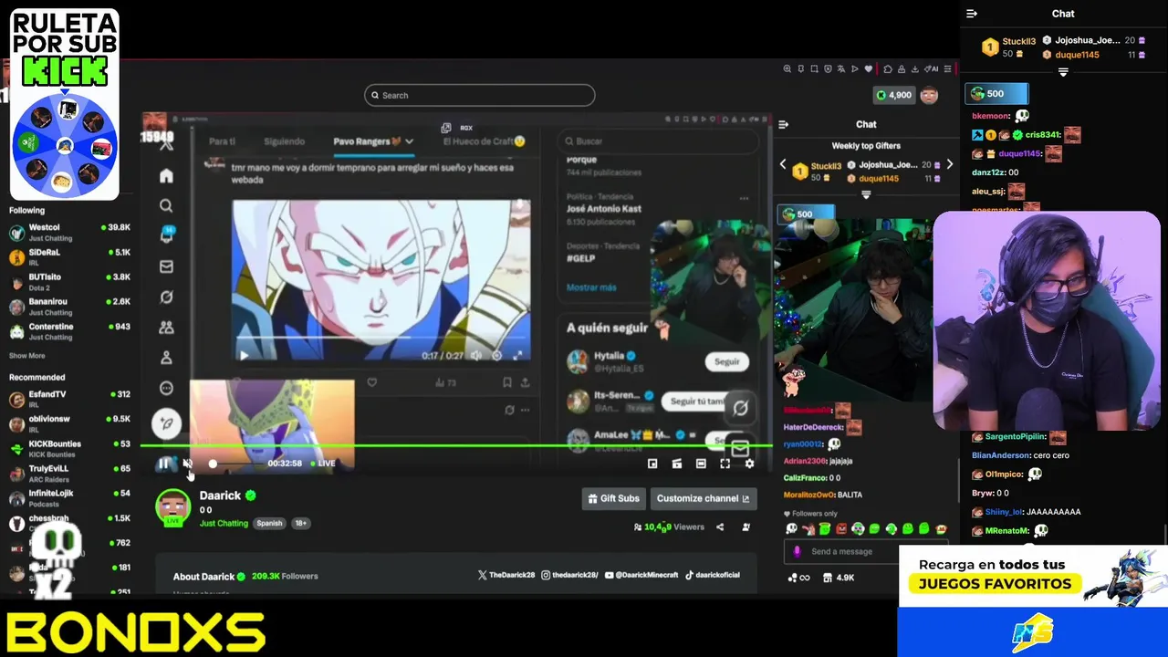Toggle mute on the Kick stream player
The height and width of the screenshot is (657, 1168).
(x=187, y=464)
